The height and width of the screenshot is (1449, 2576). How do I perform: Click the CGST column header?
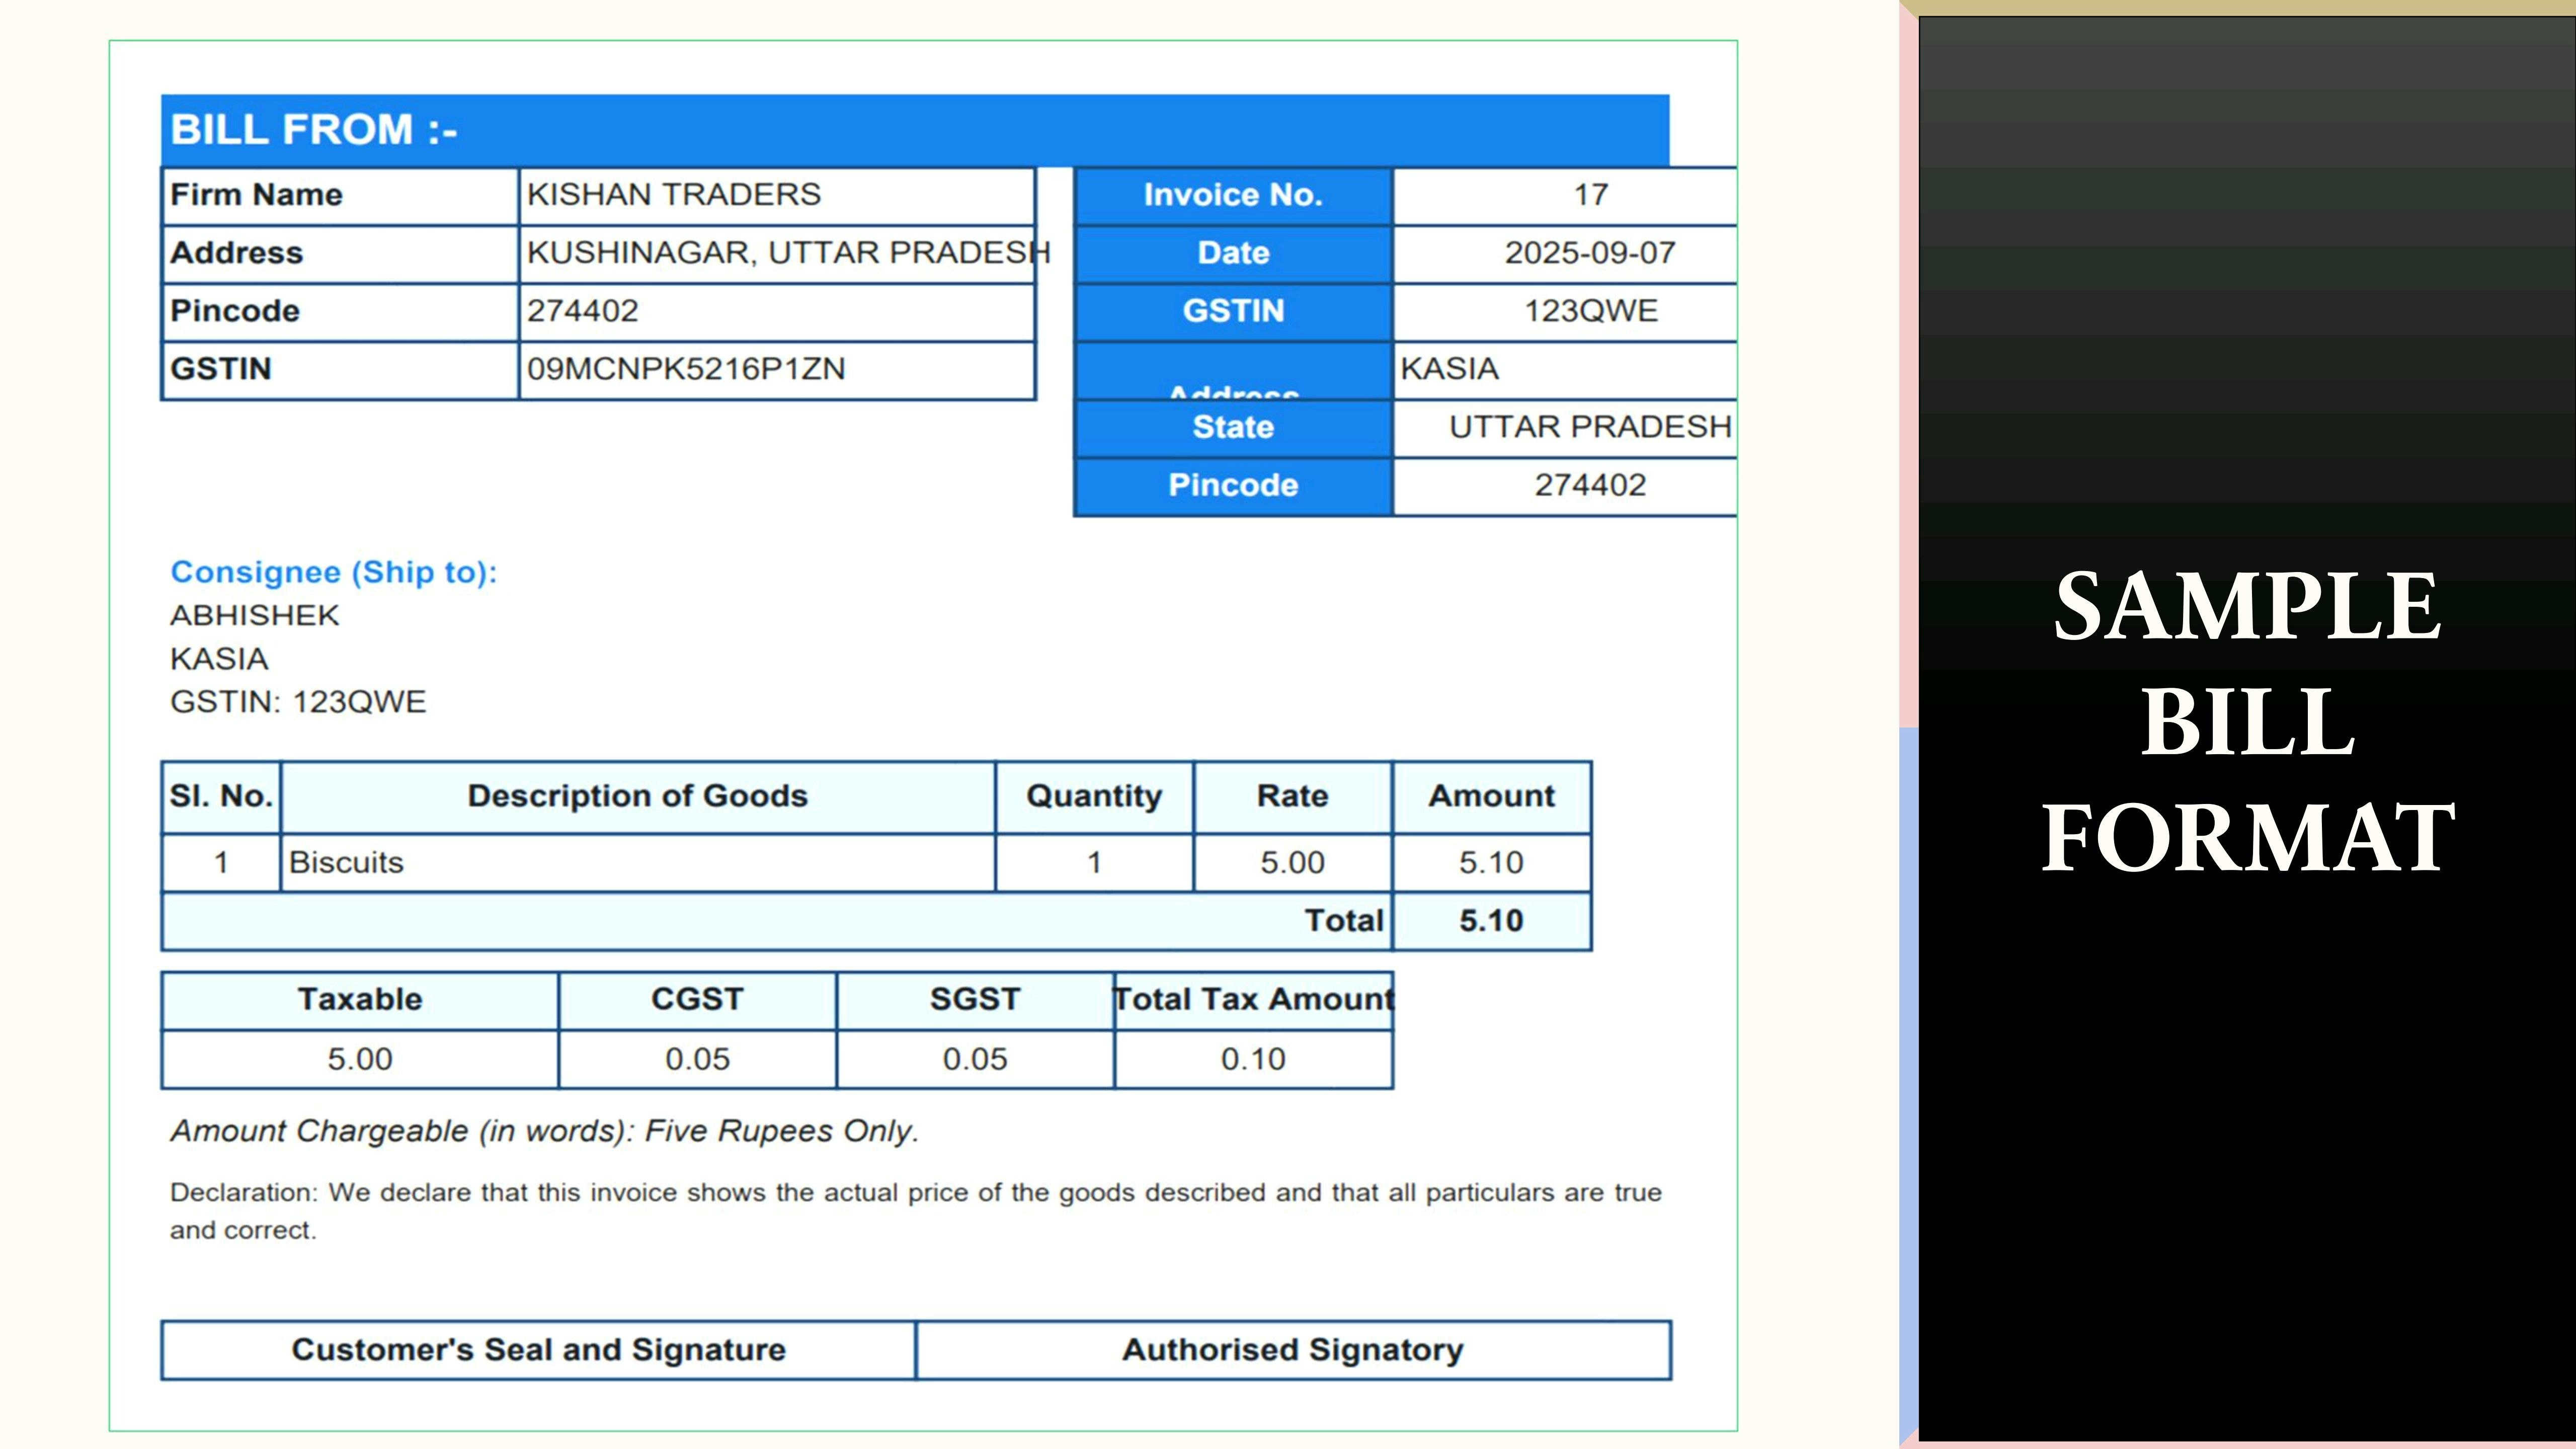(x=697, y=999)
